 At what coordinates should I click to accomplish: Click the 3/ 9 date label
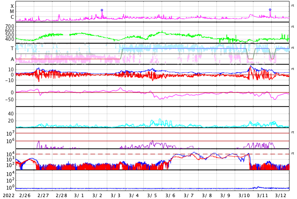[225, 195]
